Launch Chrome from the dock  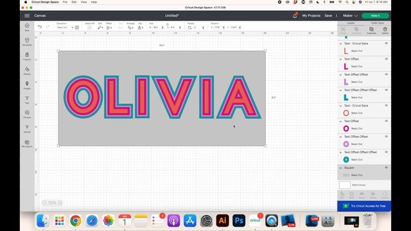click(x=76, y=221)
